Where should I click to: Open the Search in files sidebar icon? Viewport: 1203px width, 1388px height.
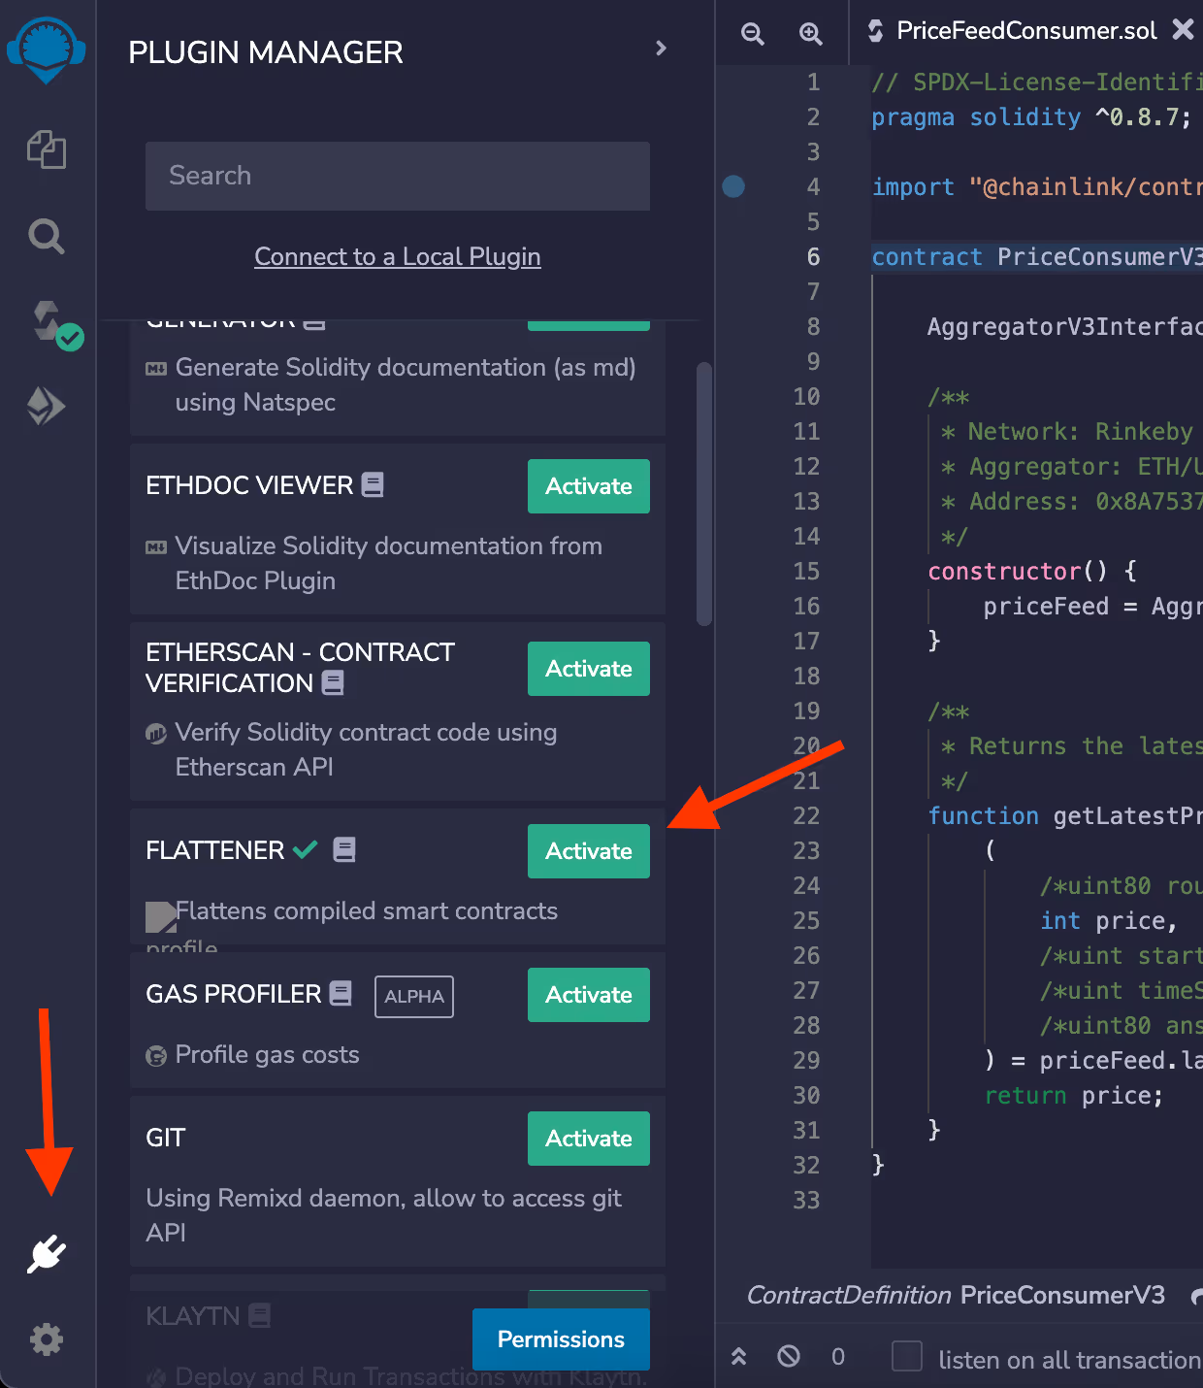click(47, 236)
